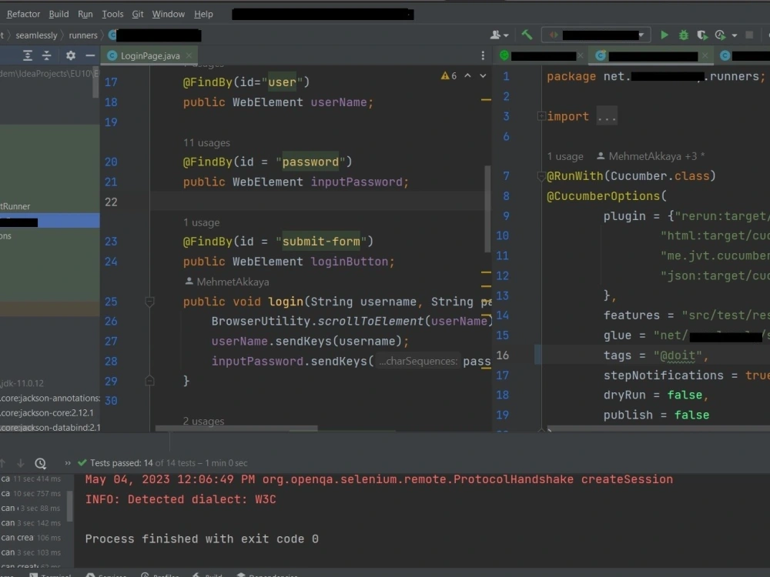The height and width of the screenshot is (577, 770).
Task: Click the runners breadcrumb
Action: 83,35
